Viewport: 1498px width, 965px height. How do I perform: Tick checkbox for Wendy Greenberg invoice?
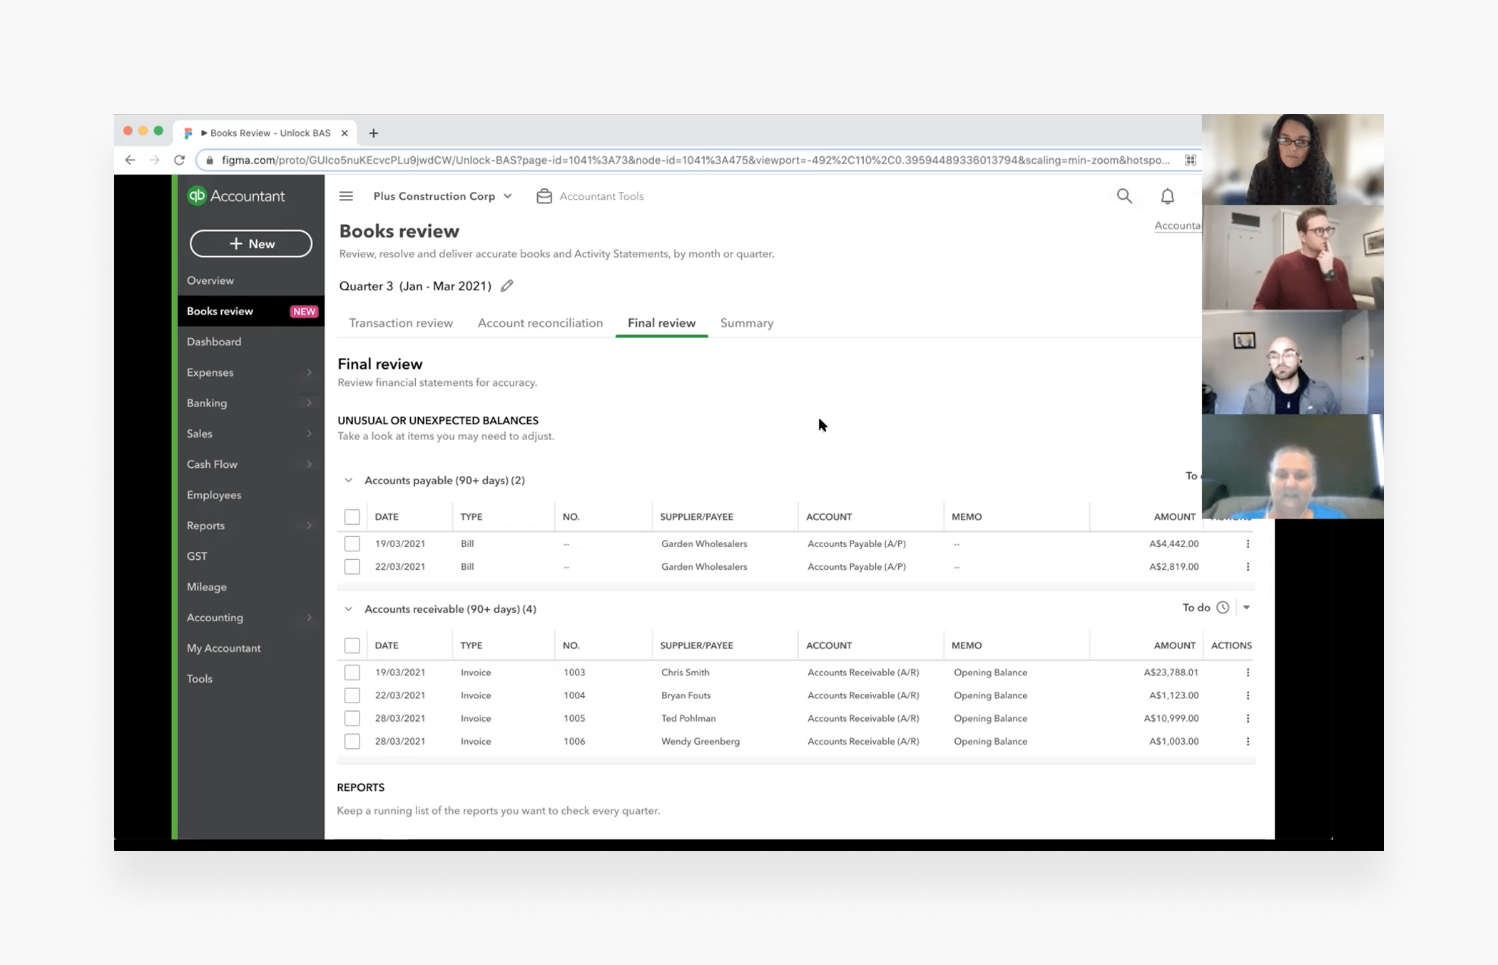(352, 741)
